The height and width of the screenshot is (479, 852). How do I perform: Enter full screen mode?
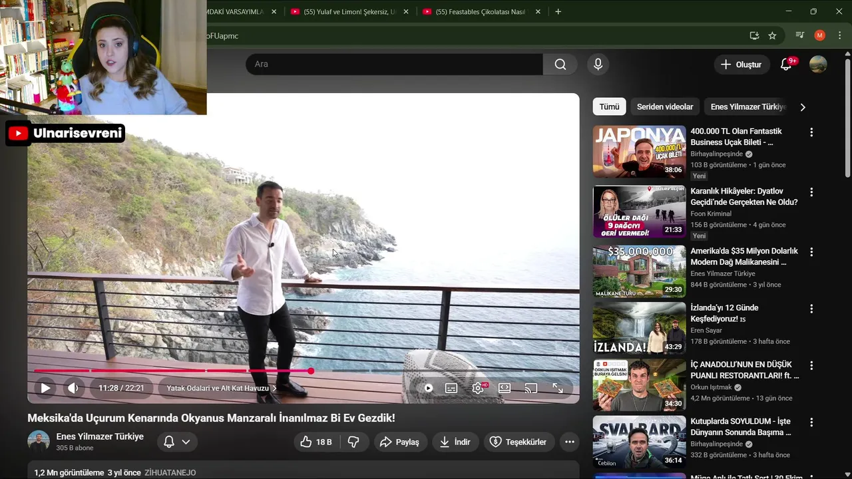(558, 388)
